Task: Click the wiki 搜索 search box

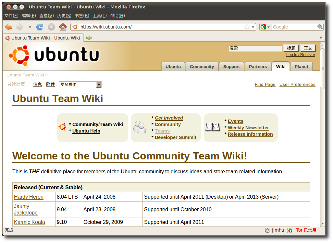Action: pyautogui.click(x=255, y=48)
